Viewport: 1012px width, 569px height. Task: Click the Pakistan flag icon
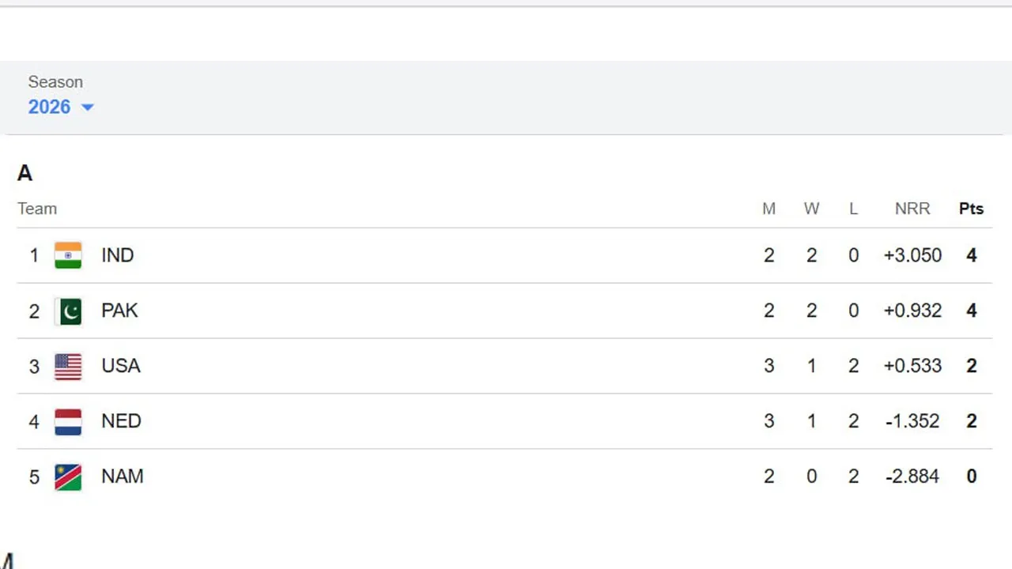point(68,311)
